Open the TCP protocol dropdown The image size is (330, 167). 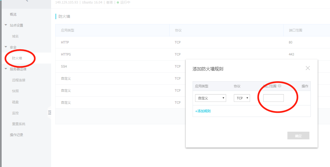242,98
